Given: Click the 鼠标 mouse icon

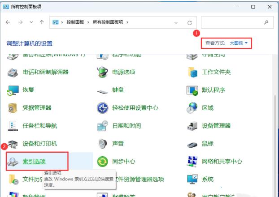Looking at the screenshot, I should [192, 145].
